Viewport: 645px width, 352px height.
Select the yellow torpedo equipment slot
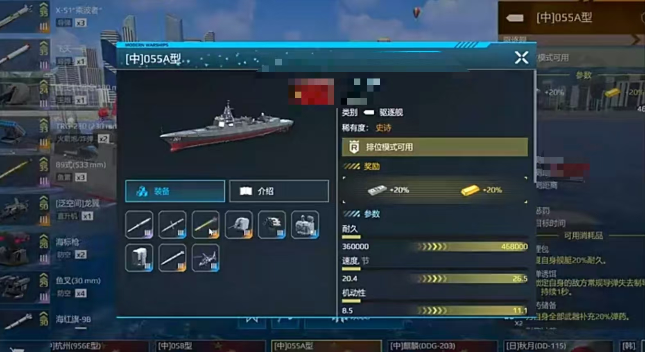pos(206,224)
